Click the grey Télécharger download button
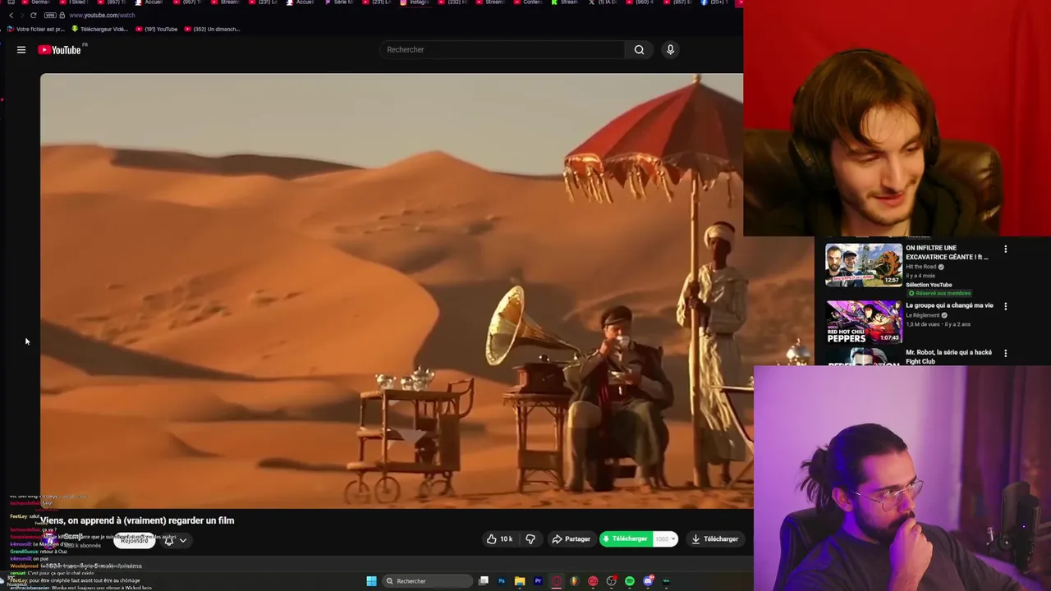1051x591 pixels. [714, 539]
